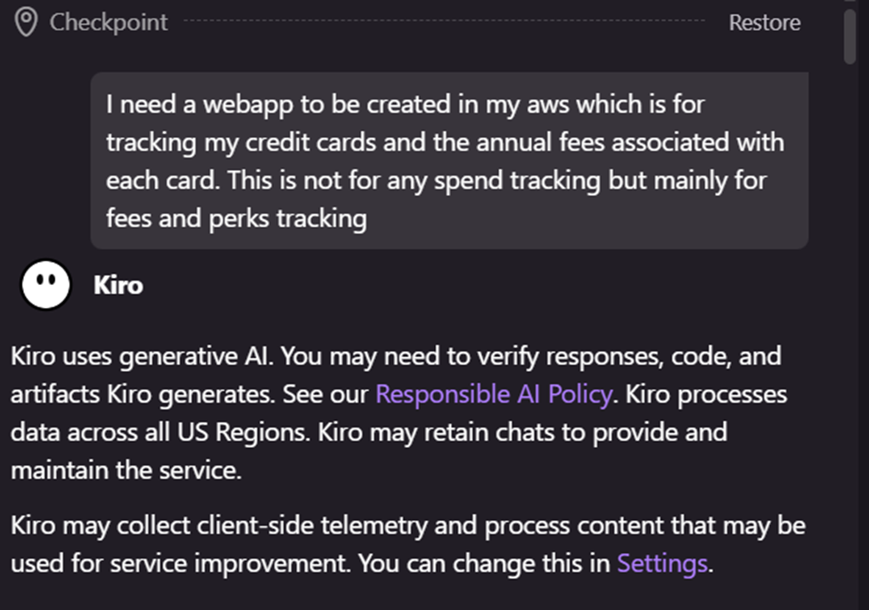This screenshot has height=610, width=869.
Task: Click the Kiro ghost avatar icon
Action: tap(45, 285)
